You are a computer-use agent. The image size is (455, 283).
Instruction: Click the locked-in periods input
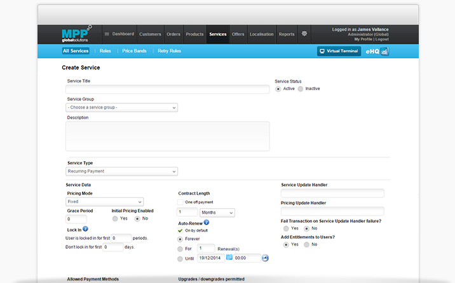point(121,238)
